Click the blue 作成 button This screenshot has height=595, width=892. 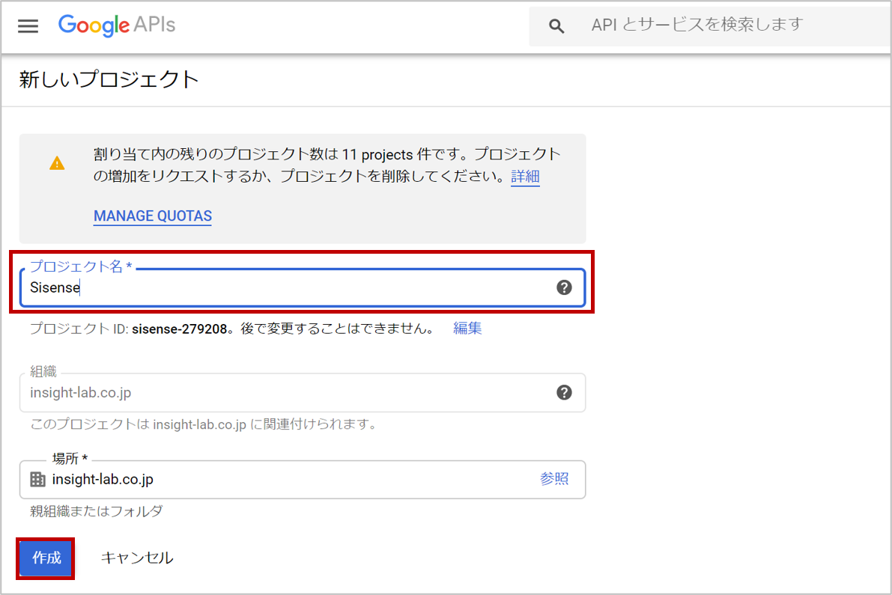(46, 558)
